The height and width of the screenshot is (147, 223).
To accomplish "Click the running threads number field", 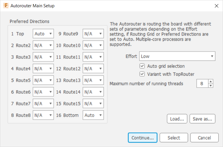I will pos(202,84).
